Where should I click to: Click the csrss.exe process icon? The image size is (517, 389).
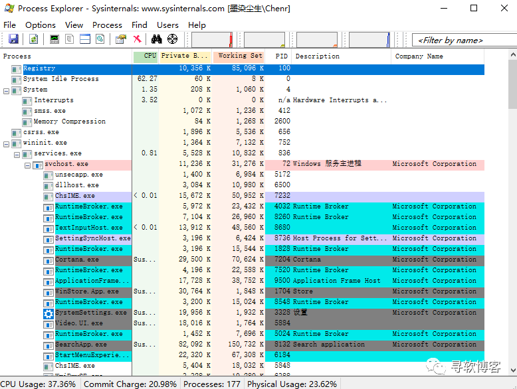coord(17,133)
